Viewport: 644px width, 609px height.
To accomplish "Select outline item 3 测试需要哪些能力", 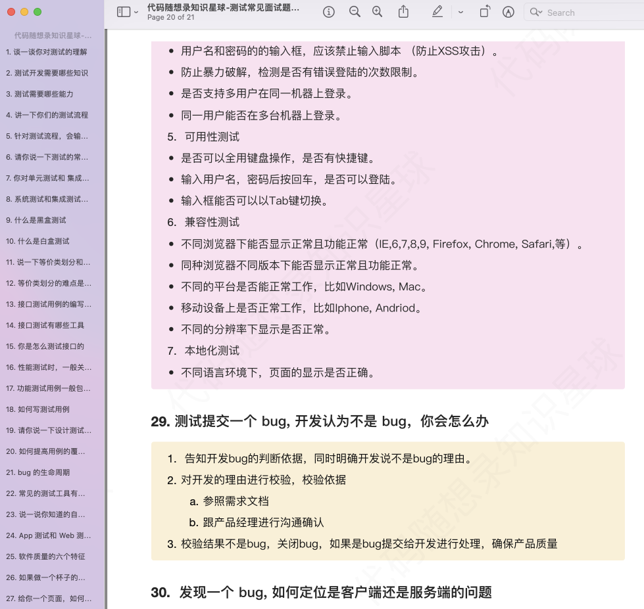I will (39, 94).
